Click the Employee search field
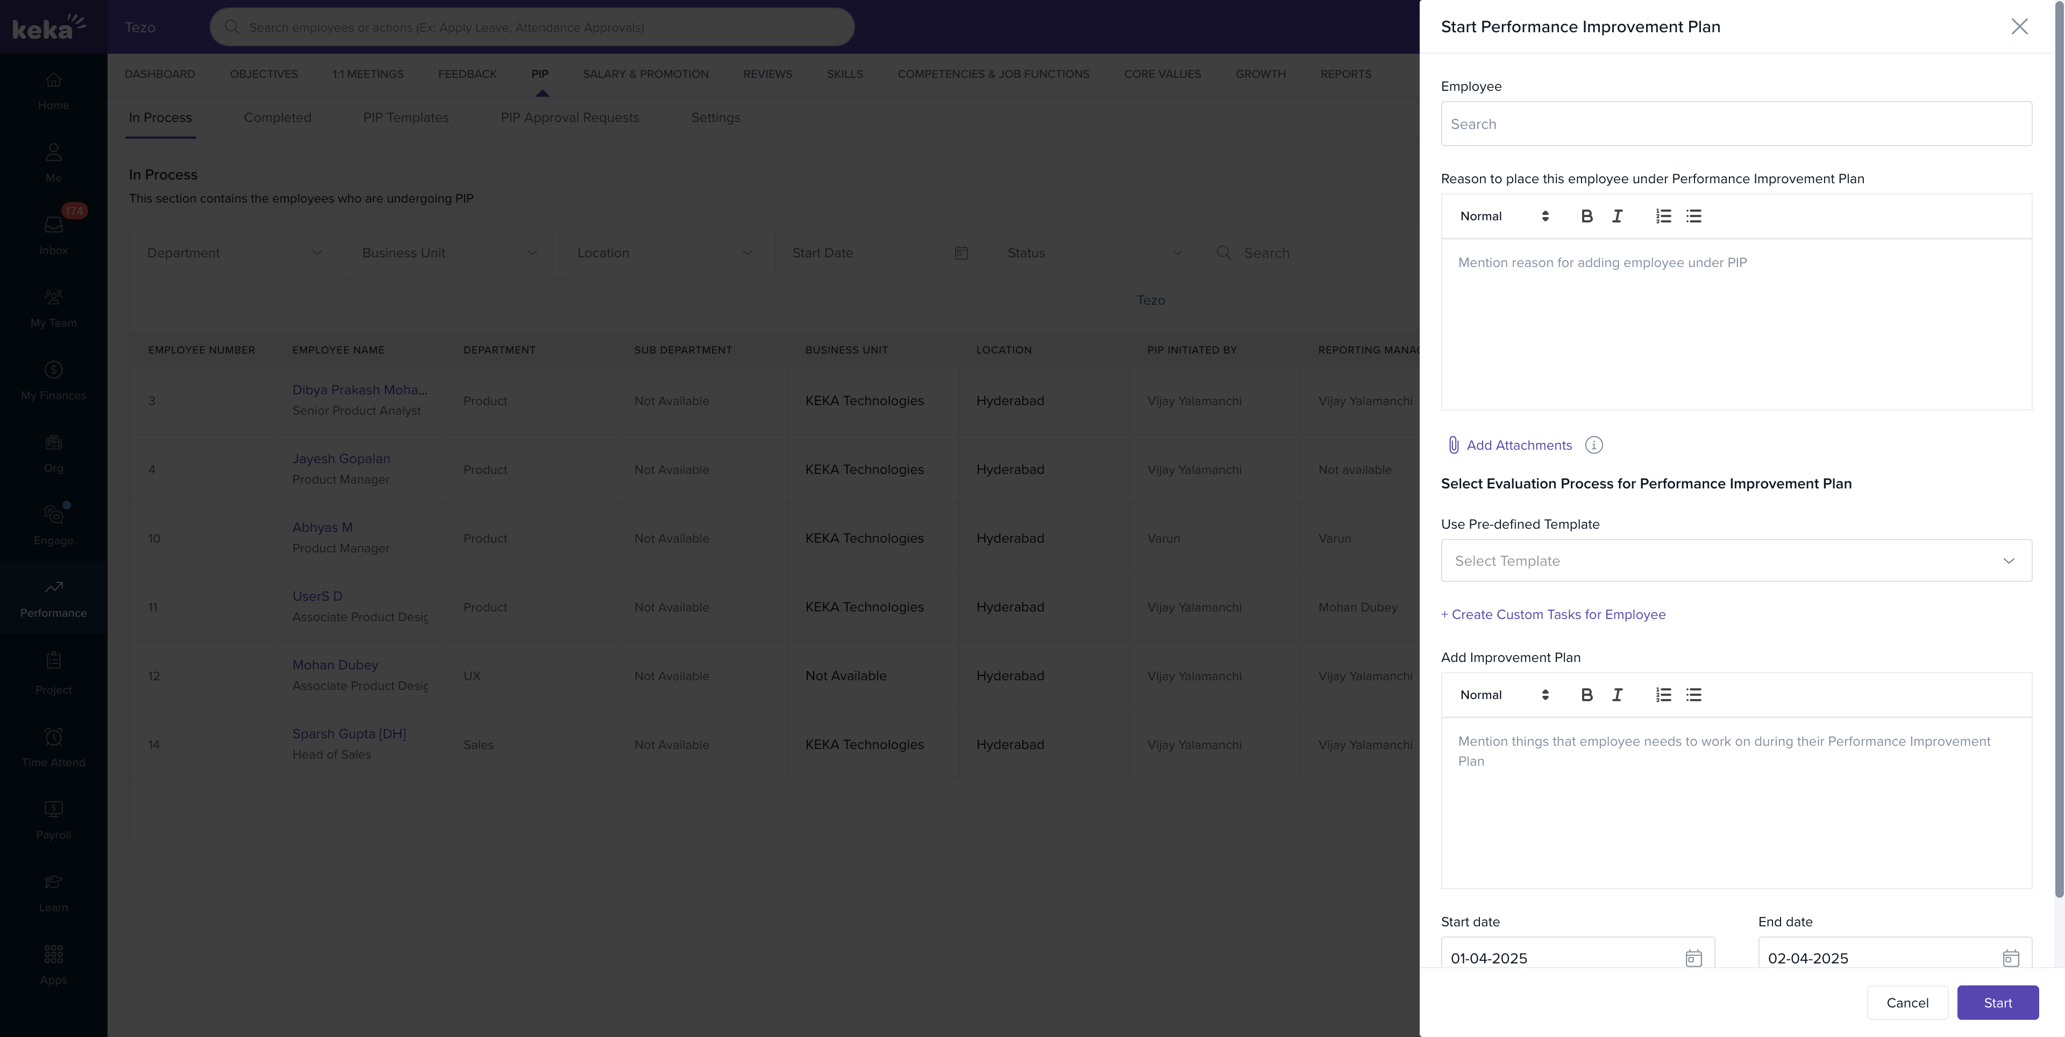The height and width of the screenshot is (1037, 2065). pyautogui.click(x=1735, y=124)
